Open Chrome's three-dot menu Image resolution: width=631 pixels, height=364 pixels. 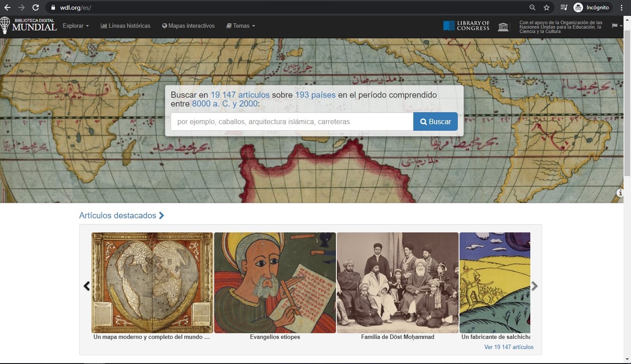(x=622, y=7)
